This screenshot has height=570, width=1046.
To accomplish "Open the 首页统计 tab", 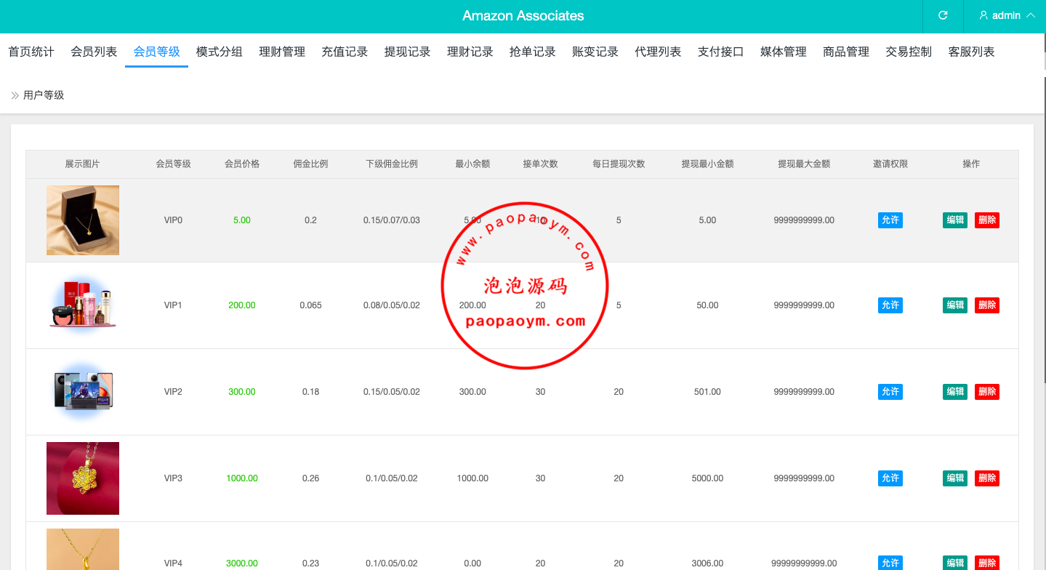I will (x=31, y=52).
